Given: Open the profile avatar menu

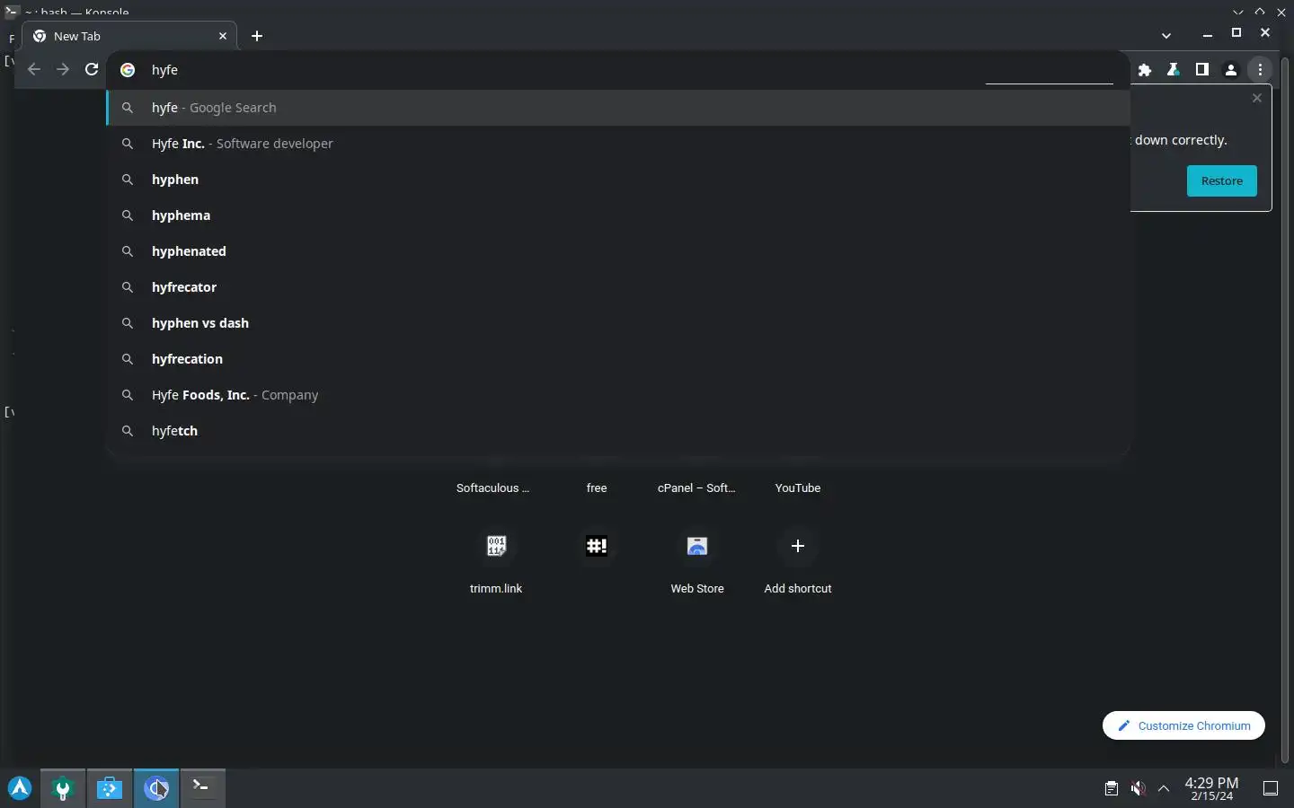Looking at the screenshot, I should [1231, 69].
